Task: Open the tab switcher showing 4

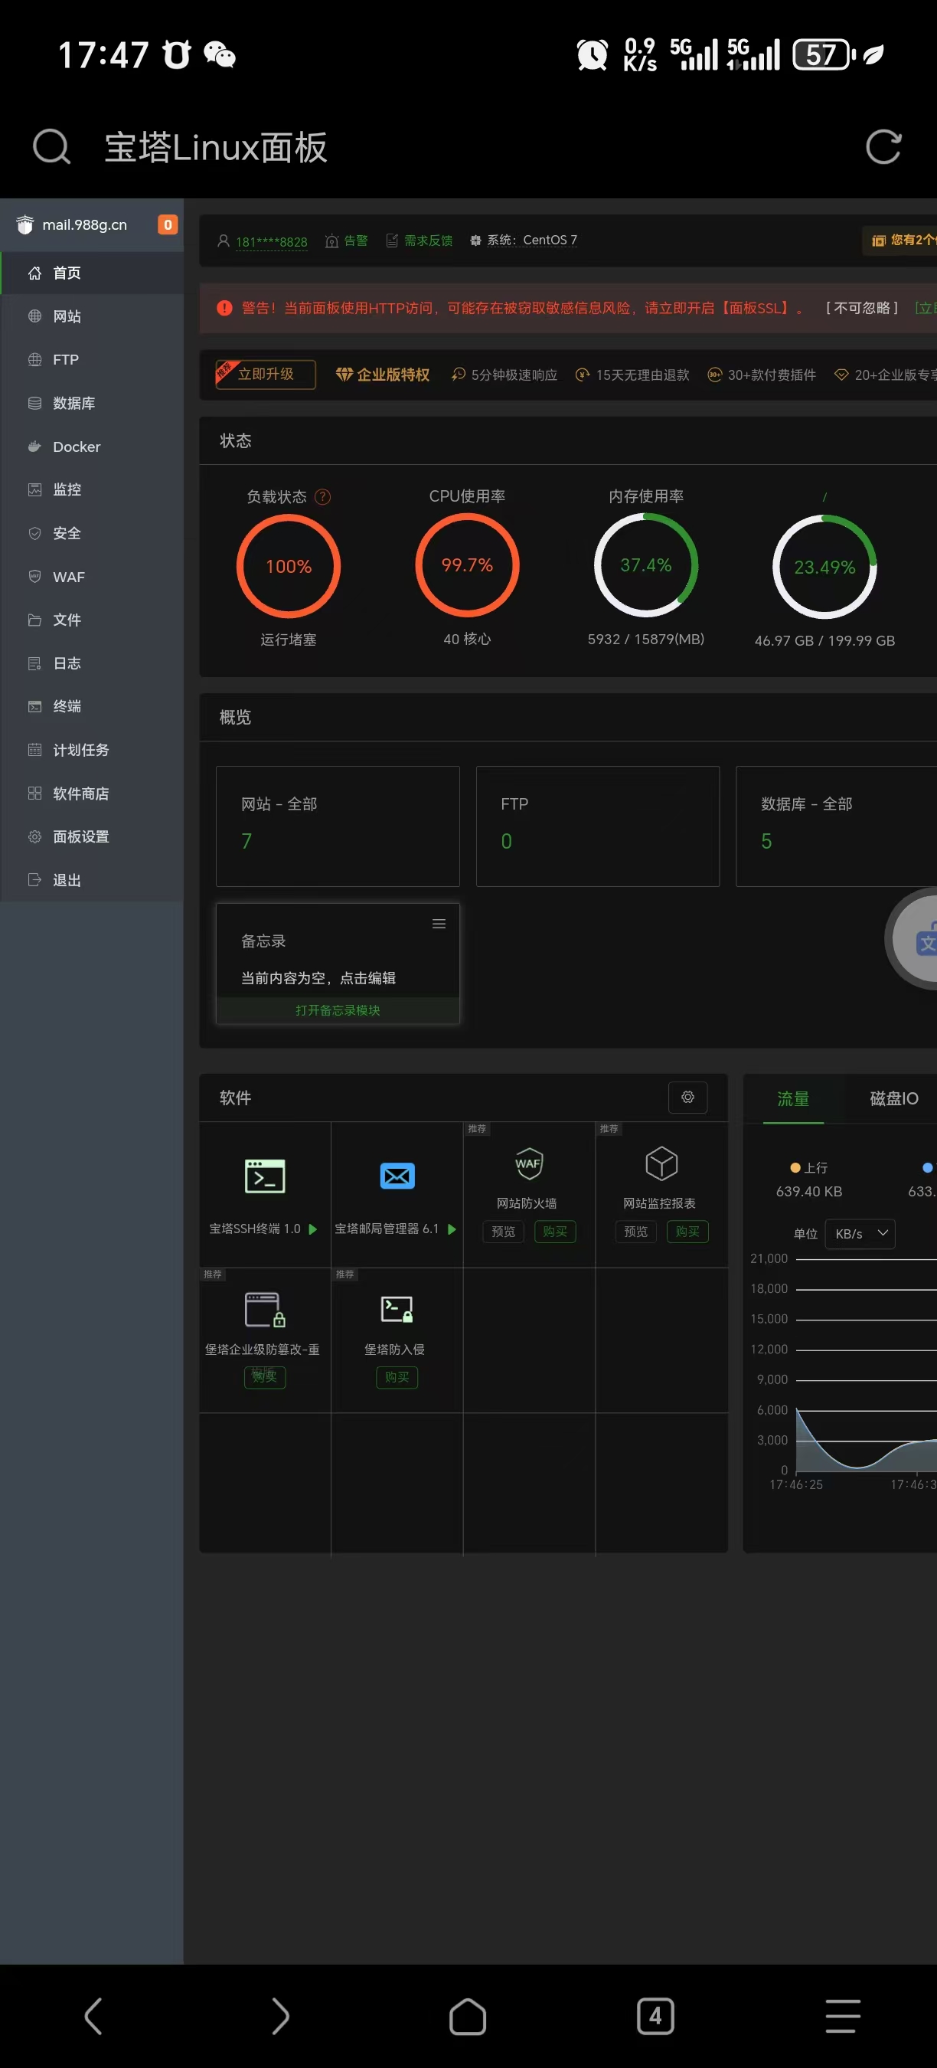Action: (x=655, y=2016)
